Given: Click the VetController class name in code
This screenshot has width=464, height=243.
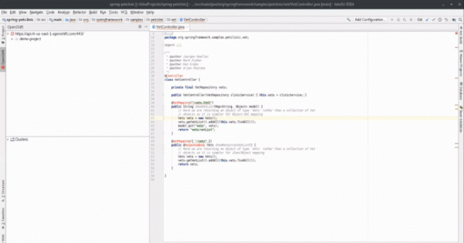Looking at the screenshot, I should click(x=185, y=80).
